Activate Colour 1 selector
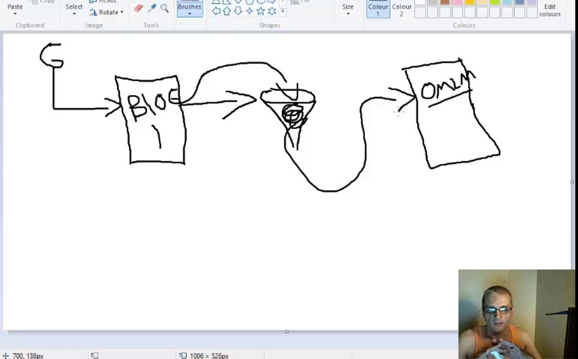The height and width of the screenshot is (359, 578). [x=378, y=9]
